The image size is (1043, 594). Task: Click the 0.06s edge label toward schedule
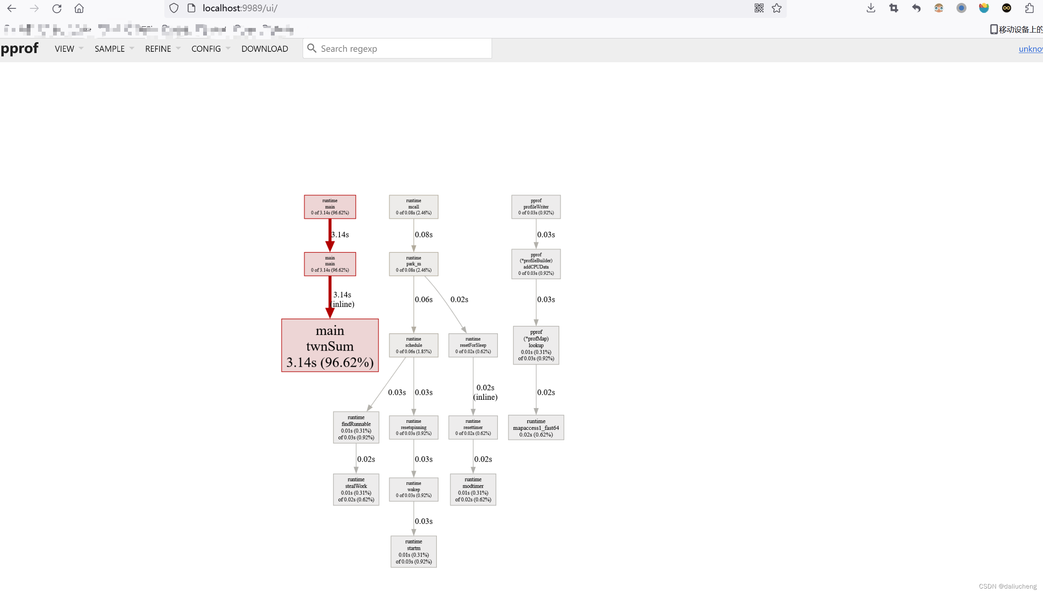point(423,300)
